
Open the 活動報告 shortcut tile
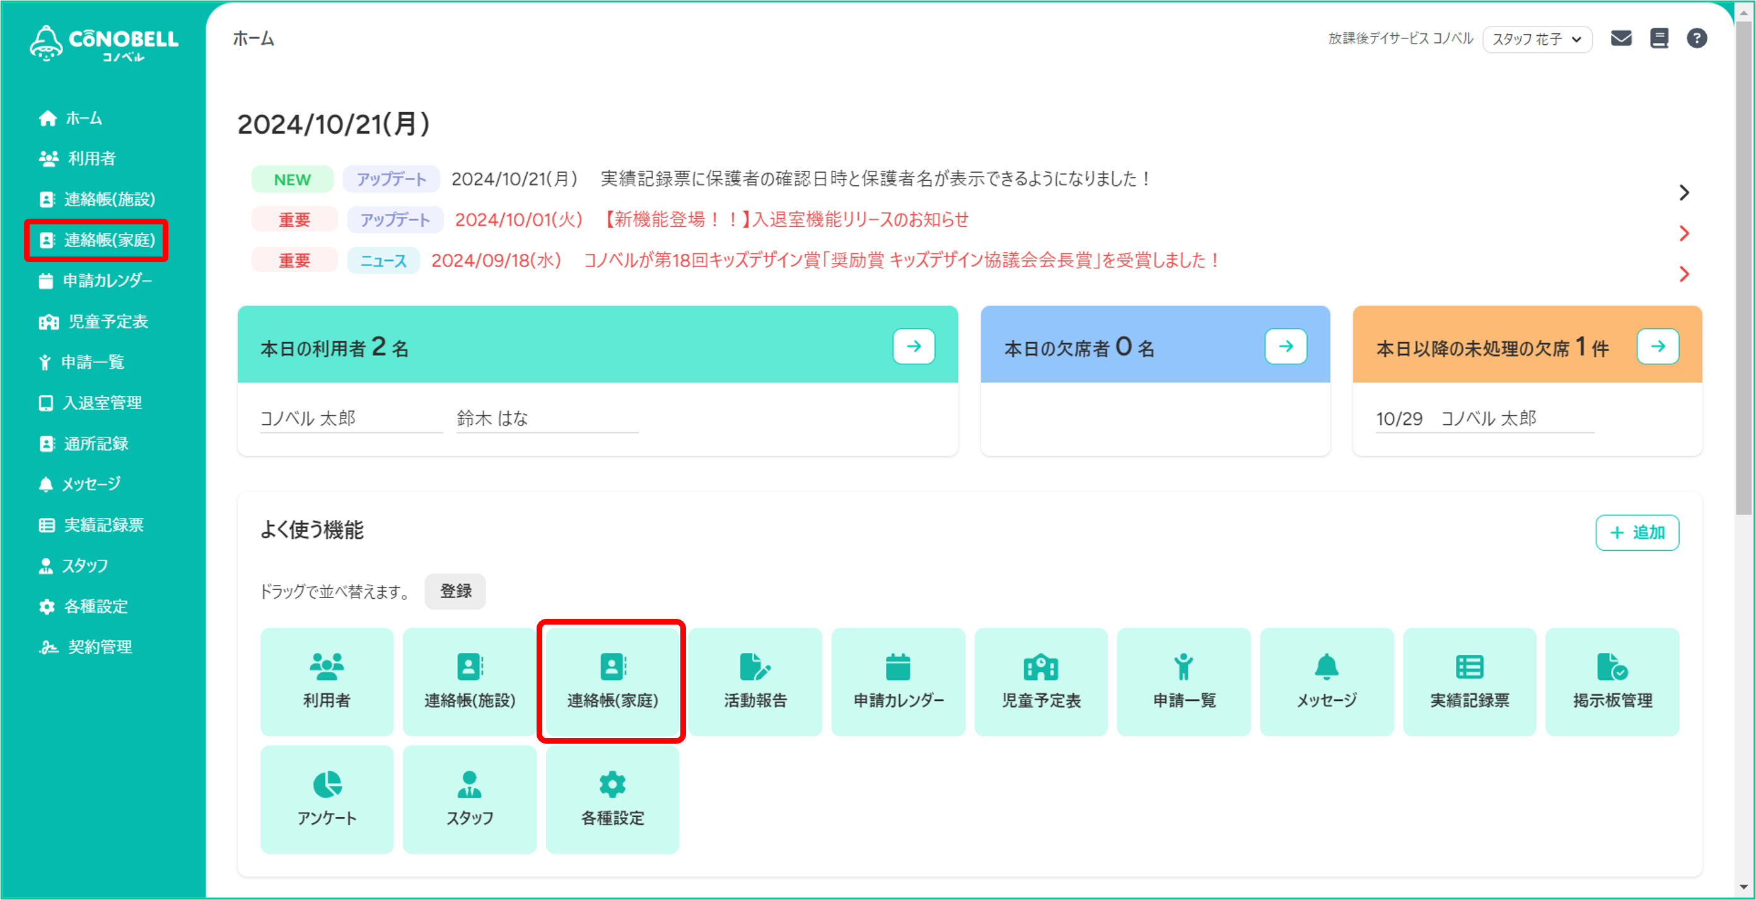tap(755, 681)
